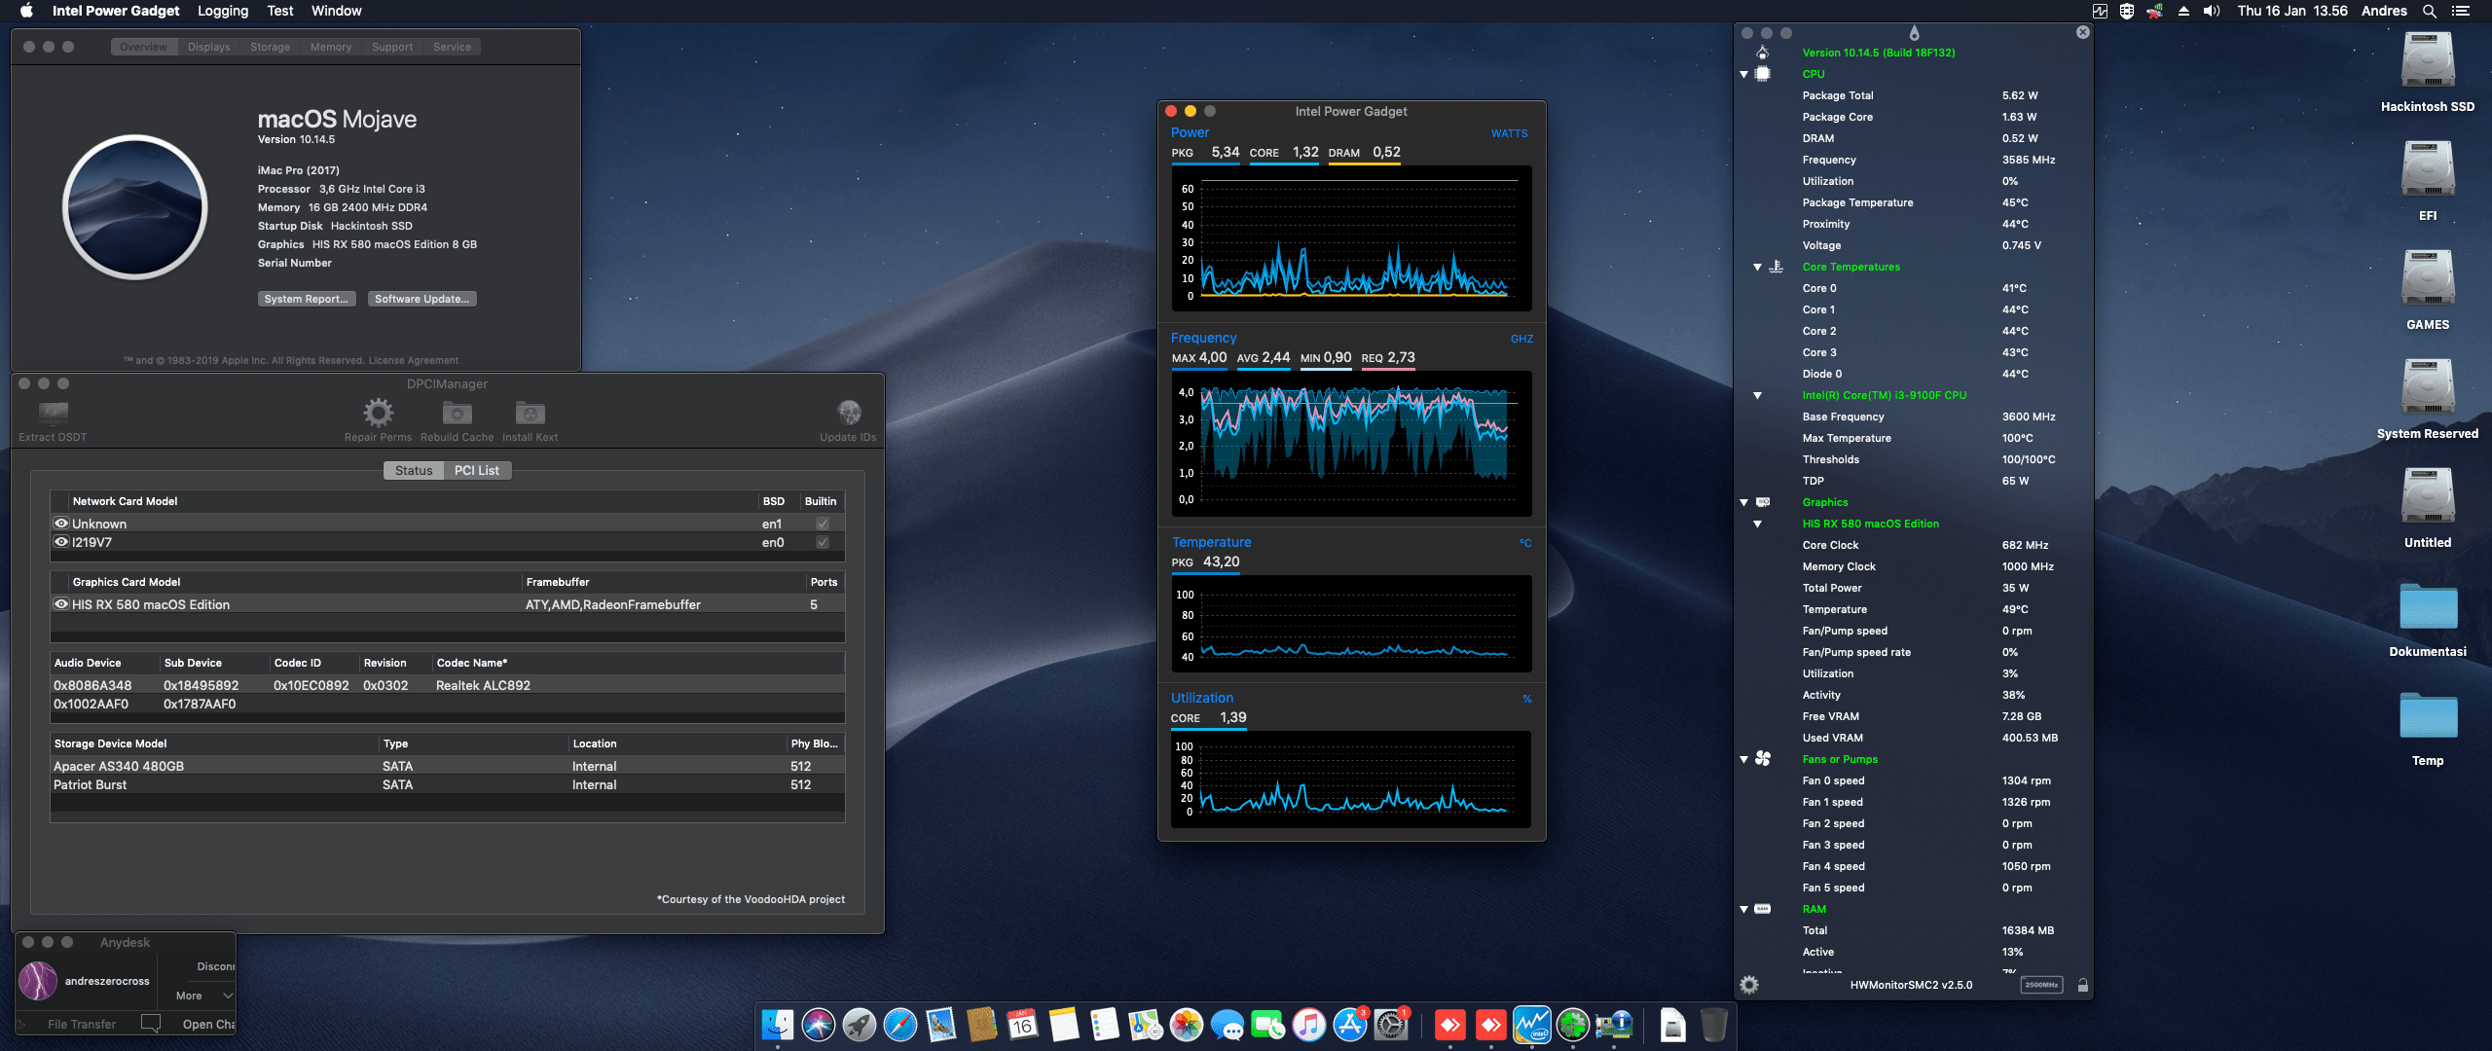Open the Logging menu
This screenshot has width=2492, height=1051.
tap(222, 11)
